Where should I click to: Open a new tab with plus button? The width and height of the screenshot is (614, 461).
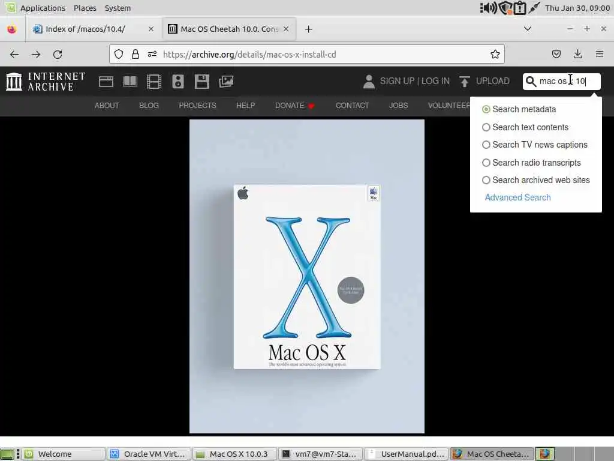pyautogui.click(x=308, y=29)
